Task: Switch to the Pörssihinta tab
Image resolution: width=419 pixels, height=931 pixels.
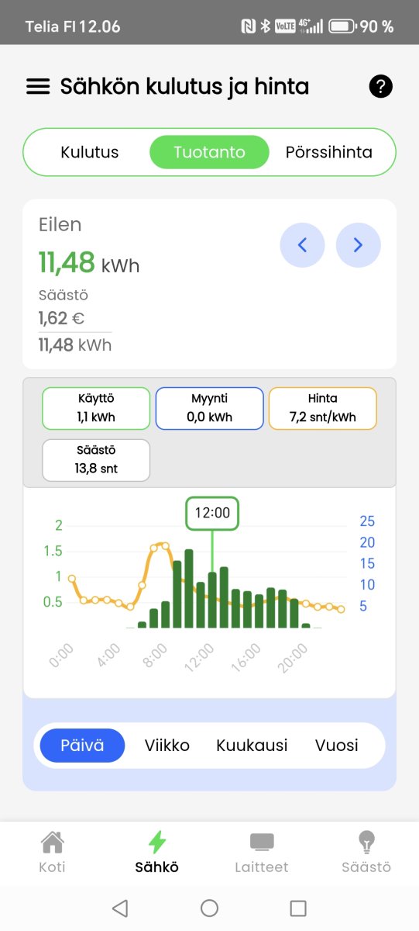Action: pyautogui.click(x=329, y=152)
